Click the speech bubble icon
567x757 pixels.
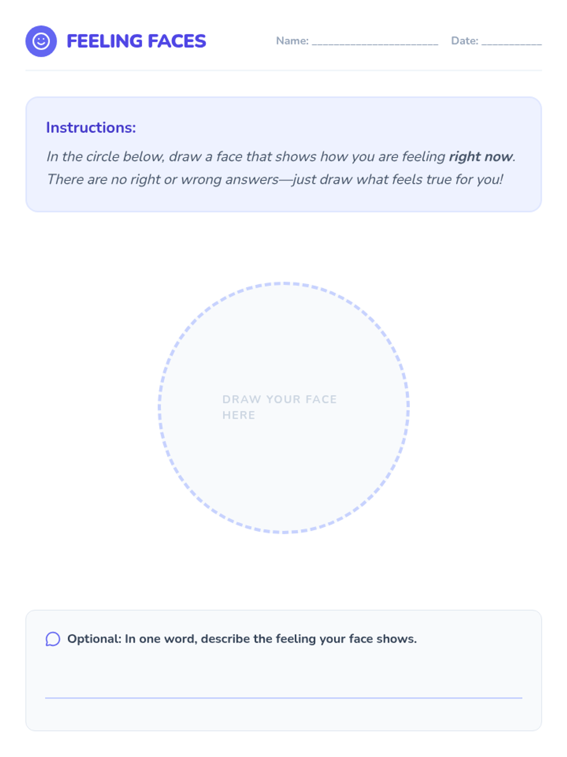click(53, 639)
